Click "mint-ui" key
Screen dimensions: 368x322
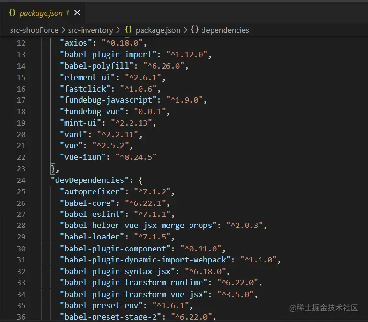pos(81,123)
